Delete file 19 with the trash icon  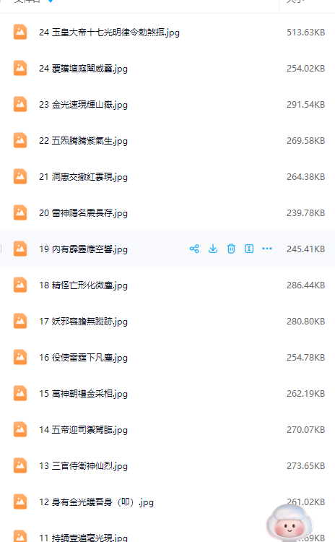coord(231,249)
